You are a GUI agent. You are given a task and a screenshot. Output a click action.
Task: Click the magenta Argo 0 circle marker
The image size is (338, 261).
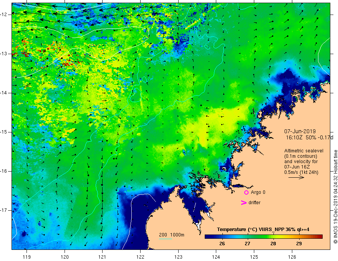click(x=246, y=193)
